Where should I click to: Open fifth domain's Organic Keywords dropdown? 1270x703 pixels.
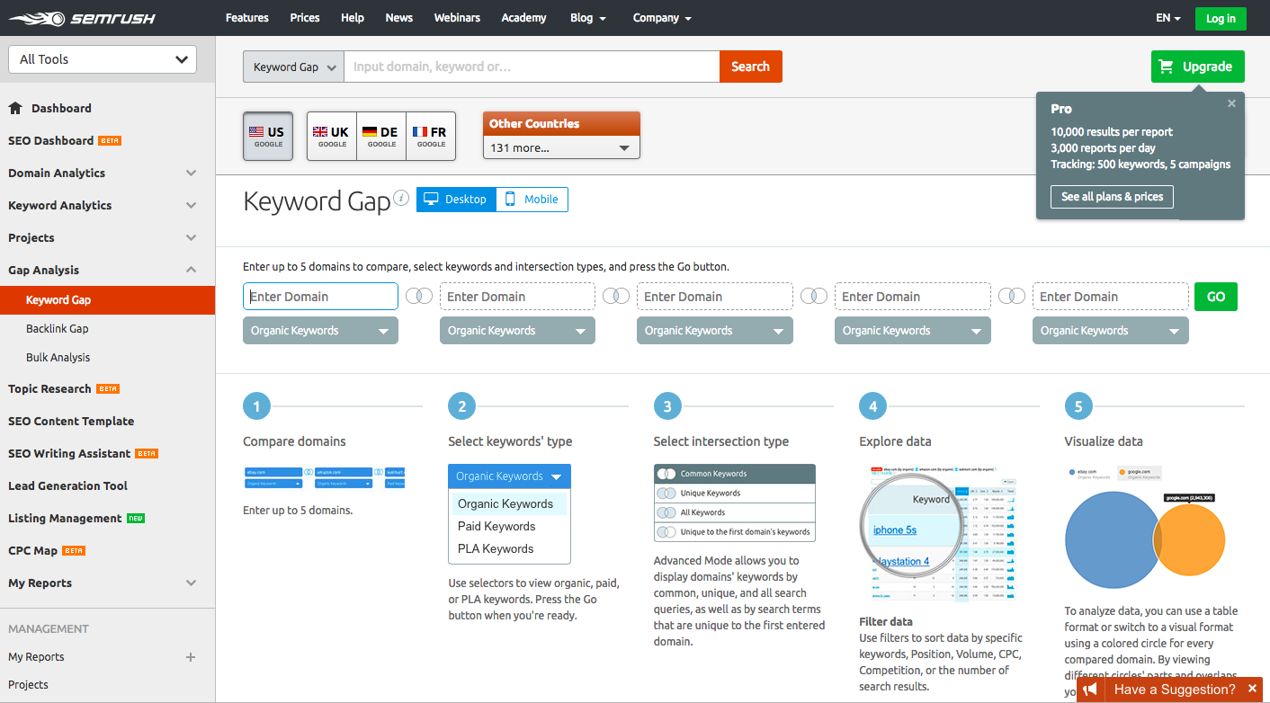pyautogui.click(x=1111, y=331)
